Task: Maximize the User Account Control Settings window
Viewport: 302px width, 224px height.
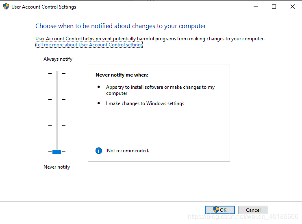Action: pyautogui.click(x=274, y=7)
